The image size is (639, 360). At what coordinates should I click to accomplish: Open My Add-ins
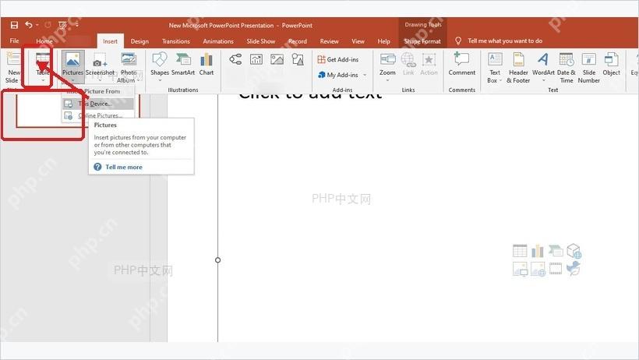click(x=338, y=75)
